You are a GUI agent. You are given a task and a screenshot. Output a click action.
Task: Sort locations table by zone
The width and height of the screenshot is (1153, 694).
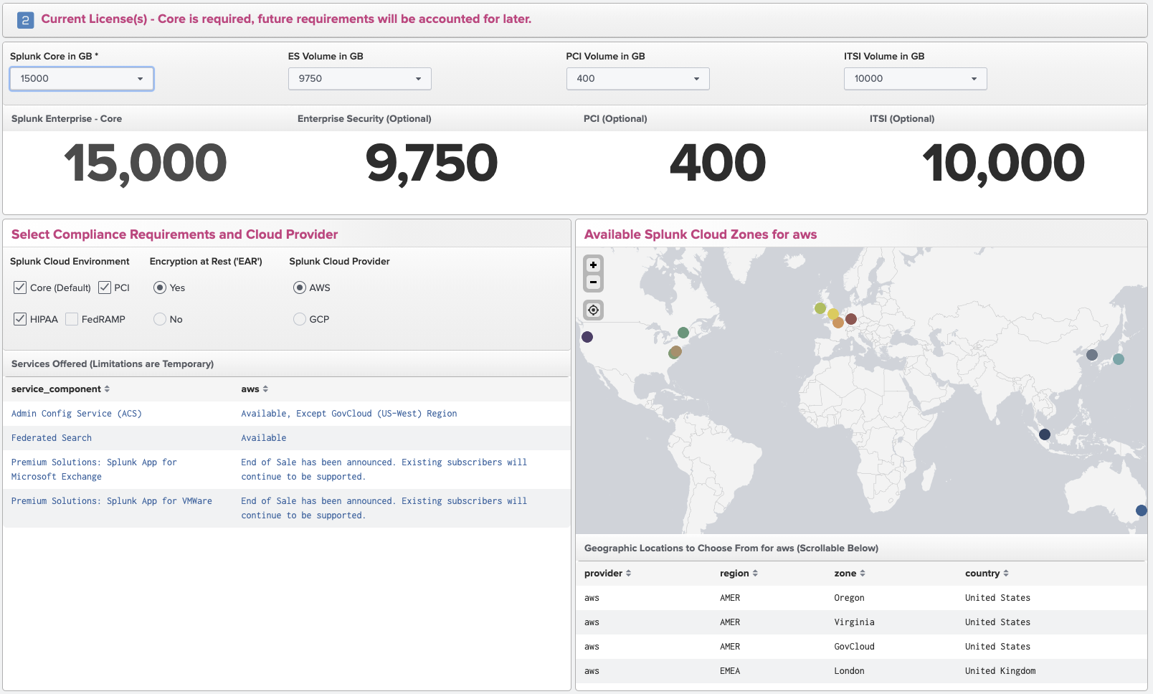850,574
